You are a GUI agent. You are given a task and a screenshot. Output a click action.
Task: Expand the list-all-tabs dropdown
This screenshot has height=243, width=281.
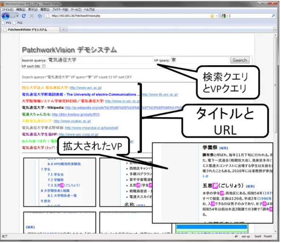pos(275,29)
